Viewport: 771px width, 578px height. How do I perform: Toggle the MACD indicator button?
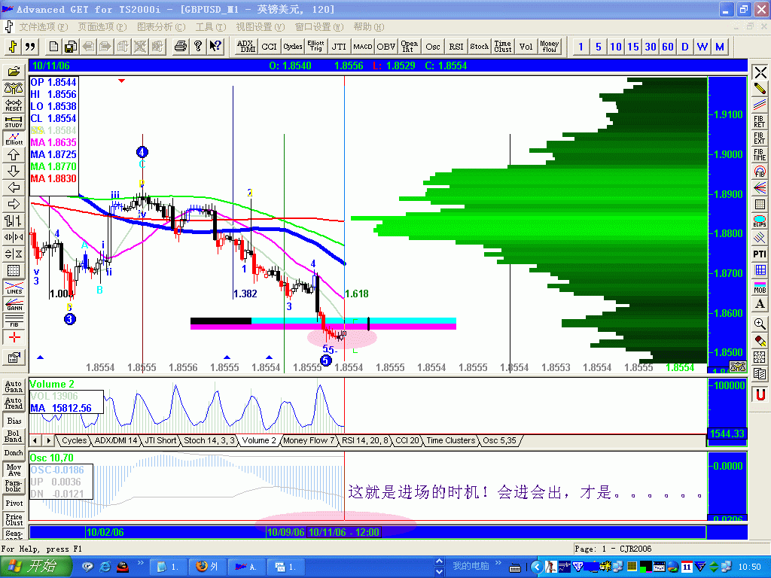coord(362,47)
